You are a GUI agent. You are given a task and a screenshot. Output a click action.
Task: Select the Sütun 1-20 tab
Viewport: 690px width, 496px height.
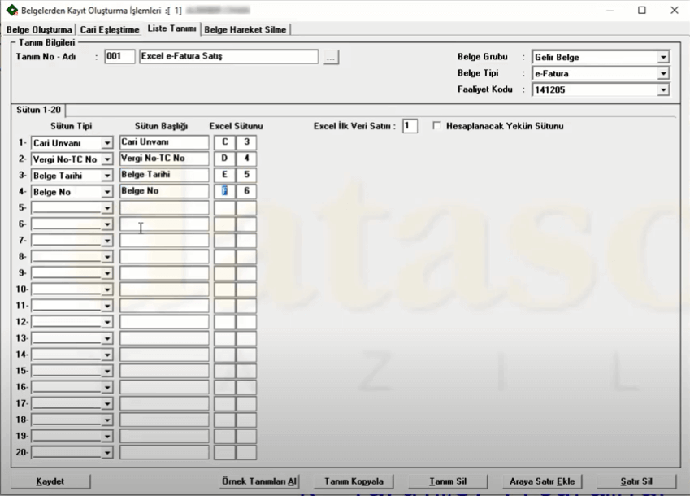[39, 110]
